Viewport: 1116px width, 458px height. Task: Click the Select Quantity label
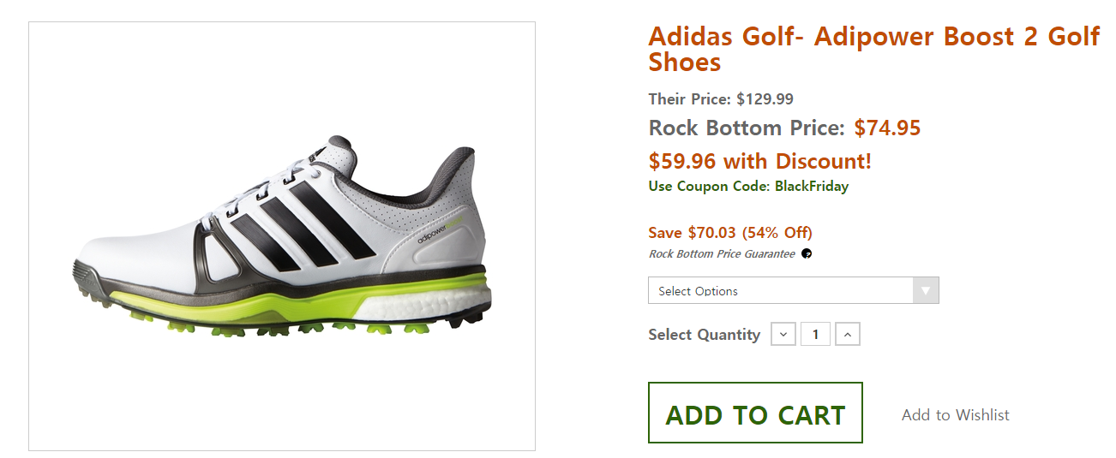pyautogui.click(x=704, y=335)
